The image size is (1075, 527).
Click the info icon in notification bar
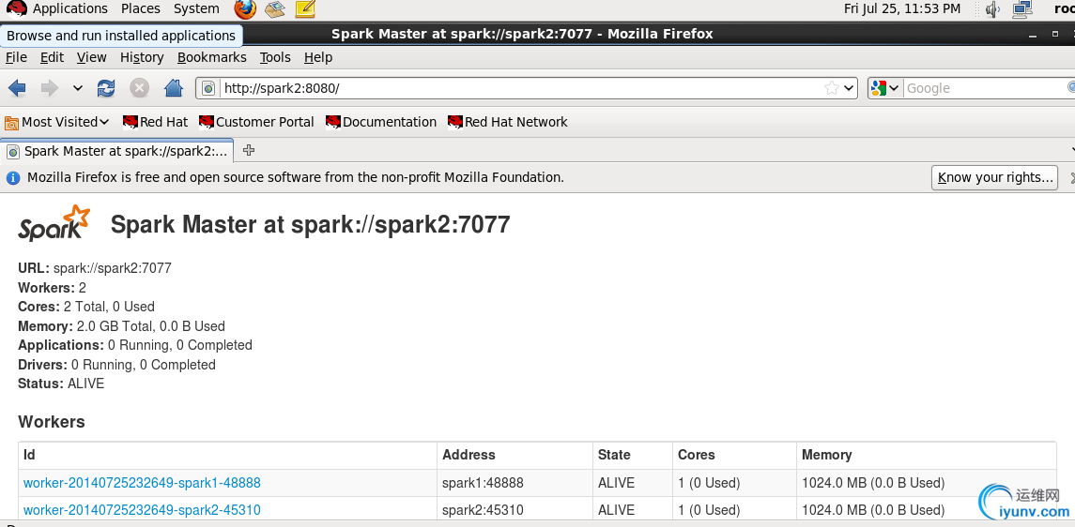(13, 178)
